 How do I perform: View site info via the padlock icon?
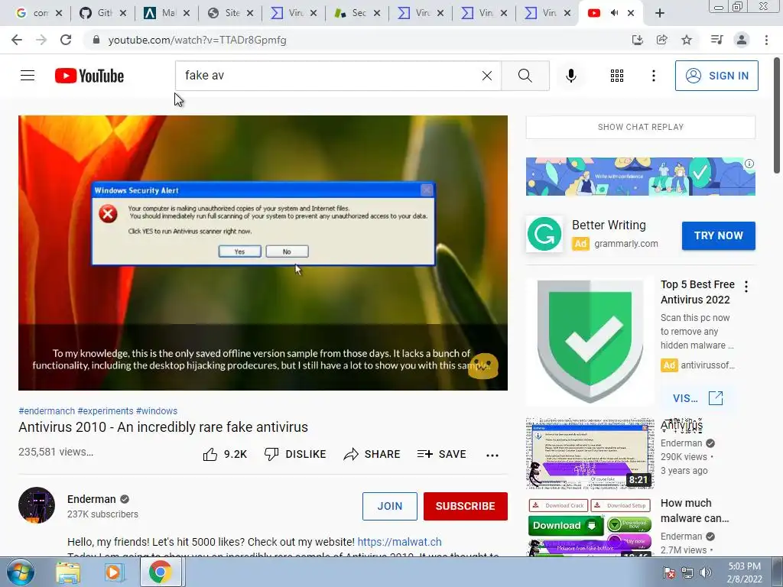click(x=96, y=40)
